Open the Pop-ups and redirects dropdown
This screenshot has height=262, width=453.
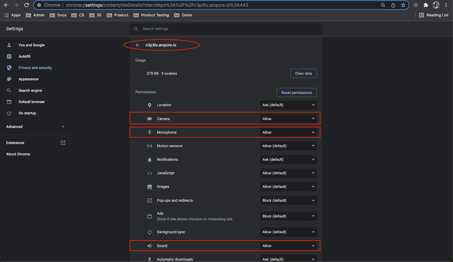coord(288,200)
